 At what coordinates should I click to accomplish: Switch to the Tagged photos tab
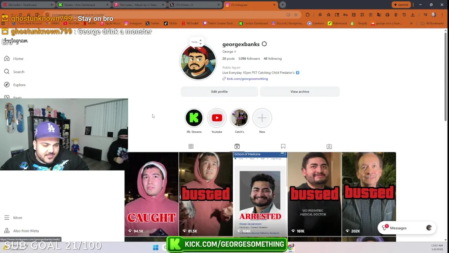coord(329,146)
